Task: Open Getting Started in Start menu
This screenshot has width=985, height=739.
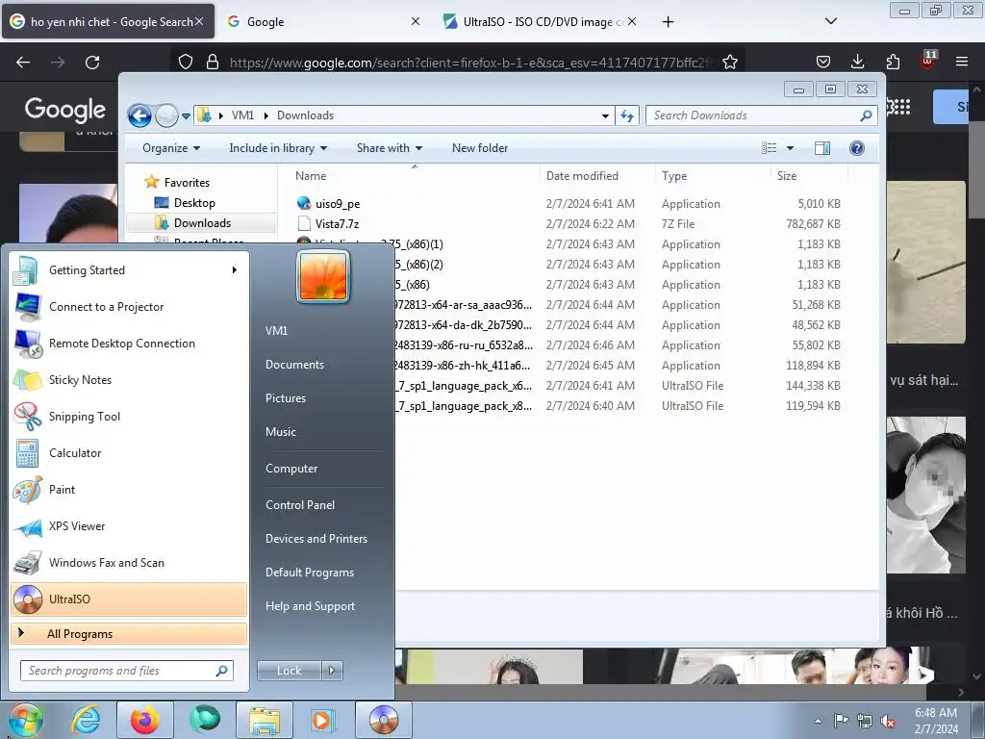Action: (x=129, y=270)
